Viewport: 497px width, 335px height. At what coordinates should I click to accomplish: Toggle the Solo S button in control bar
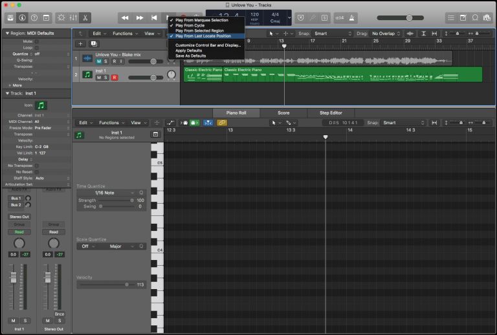325,17
